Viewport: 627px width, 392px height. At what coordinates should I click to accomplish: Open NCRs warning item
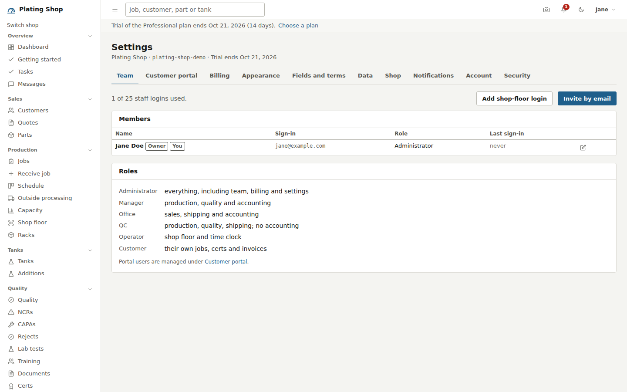coord(51,312)
